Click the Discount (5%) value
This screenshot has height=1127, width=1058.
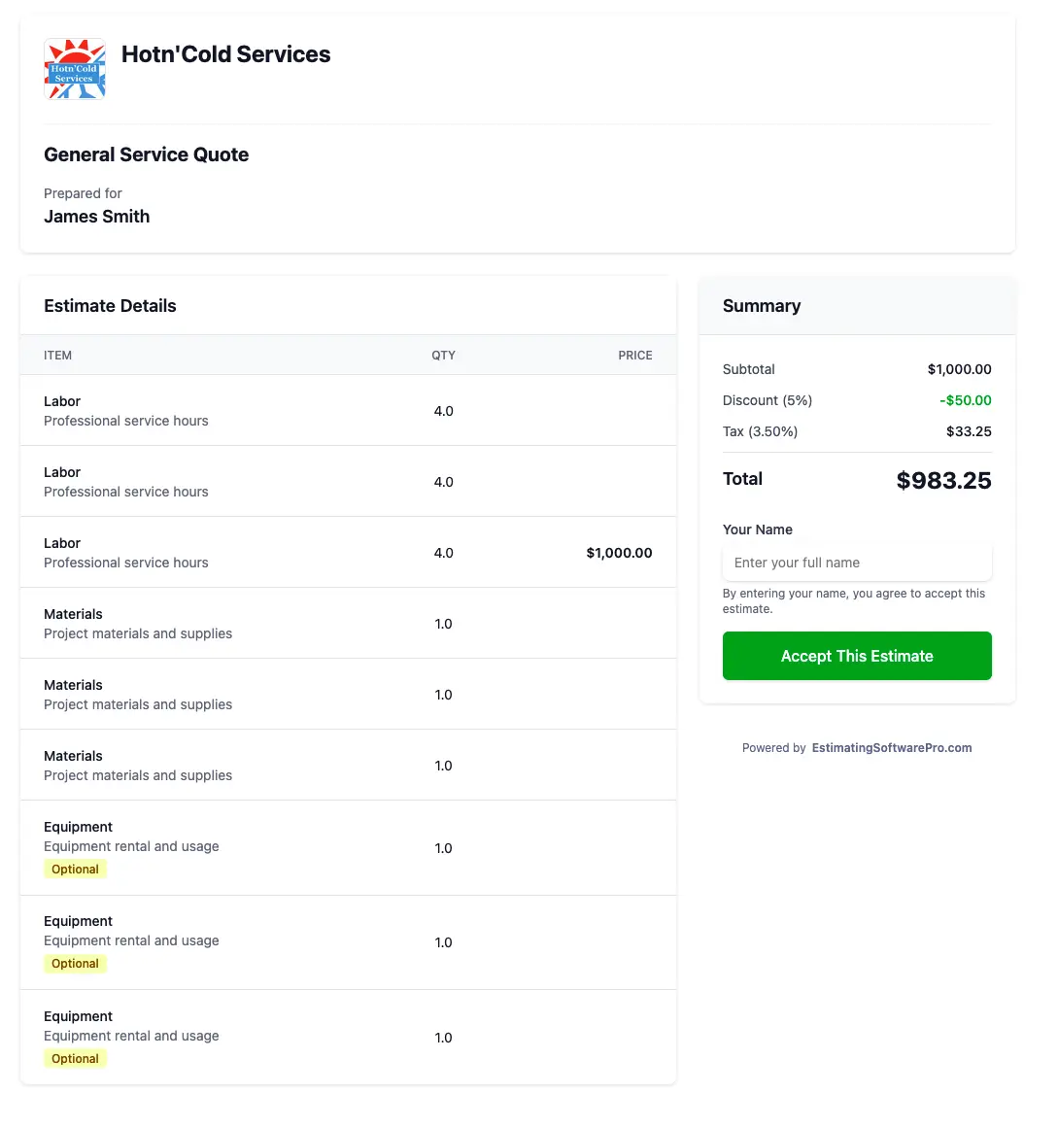point(965,400)
